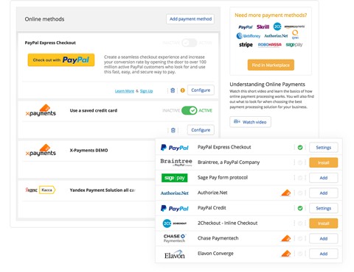Image resolution: width=354 pixels, height=272 pixels.
Task: Click the Sage Pay logo in sidebar box
Action: pyautogui.click(x=294, y=45)
